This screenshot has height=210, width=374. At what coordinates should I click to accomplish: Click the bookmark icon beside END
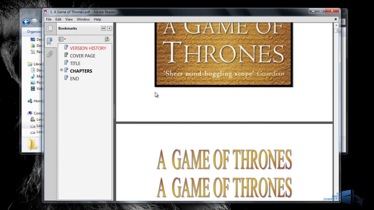coord(66,78)
